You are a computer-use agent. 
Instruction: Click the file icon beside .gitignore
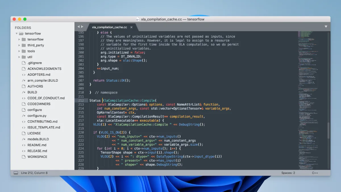[x=24, y=63]
